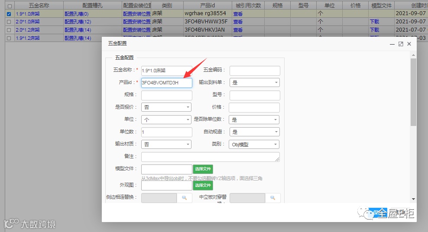Click 查看 link for wgrhae rg38554 row
The height and width of the screenshot is (232, 428).
click(238, 14)
